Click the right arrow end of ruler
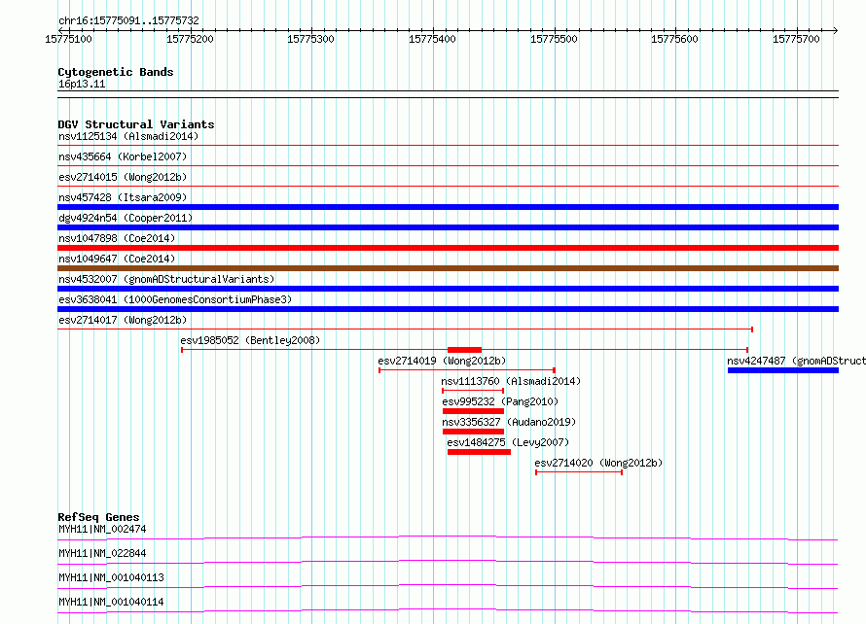The height and width of the screenshot is (624, 866). tap(836, 30)
